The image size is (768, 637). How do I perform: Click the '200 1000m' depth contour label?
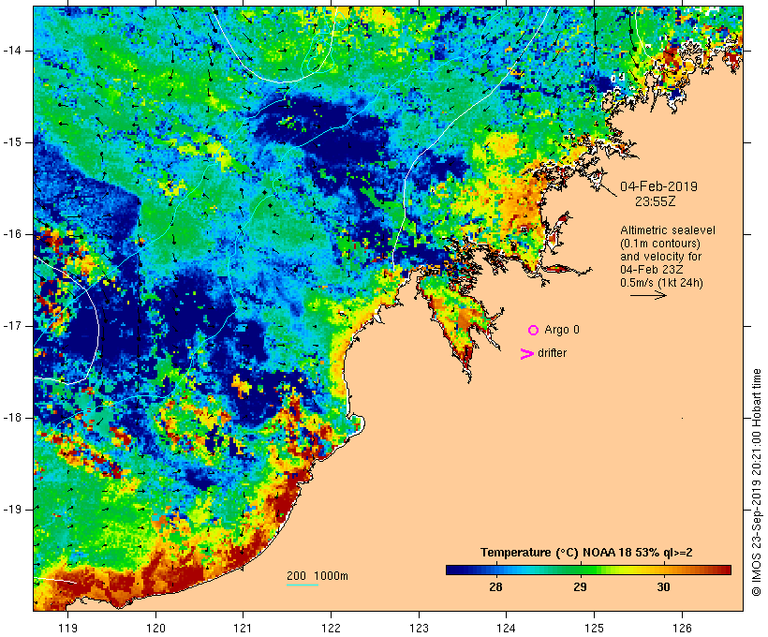(x=318, y=576)
